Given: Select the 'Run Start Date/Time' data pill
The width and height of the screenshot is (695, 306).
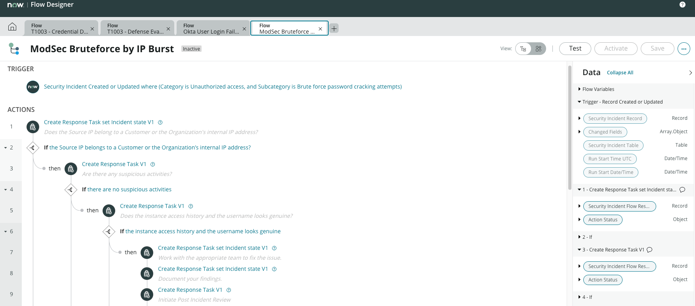Looking at the screenshot, I should coord(611,172).
